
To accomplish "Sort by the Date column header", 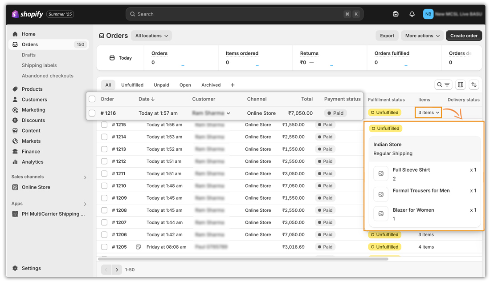I will click(147, 99).
